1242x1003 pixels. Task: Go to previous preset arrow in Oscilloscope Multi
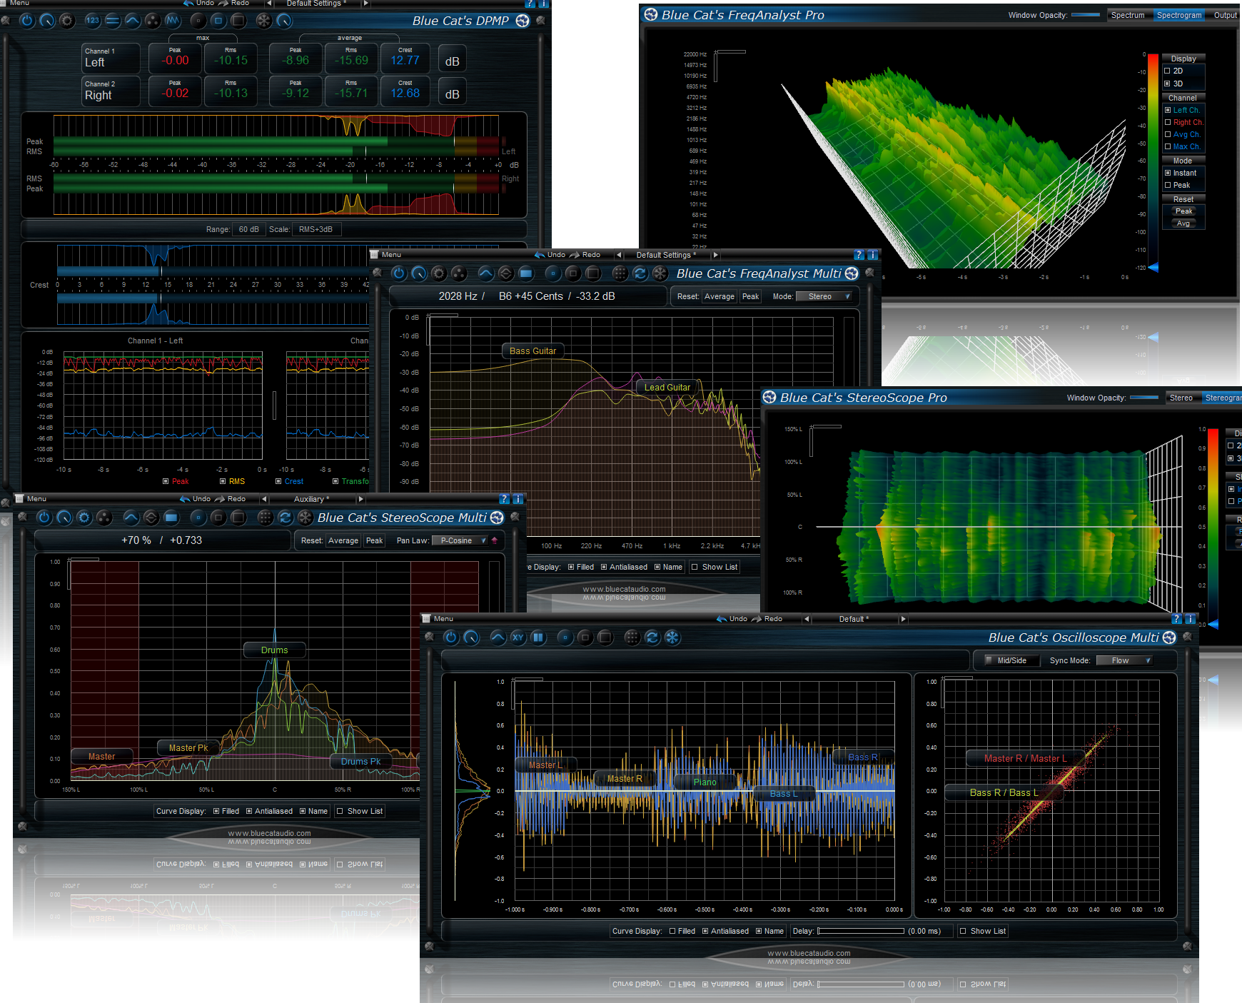(807, 619)
